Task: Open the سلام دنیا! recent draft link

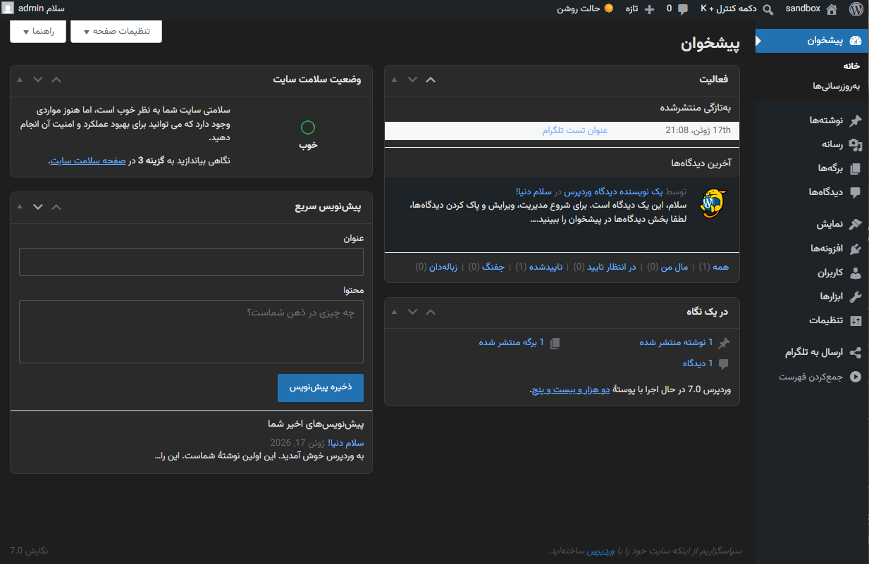Action: (x=345, y=443)
